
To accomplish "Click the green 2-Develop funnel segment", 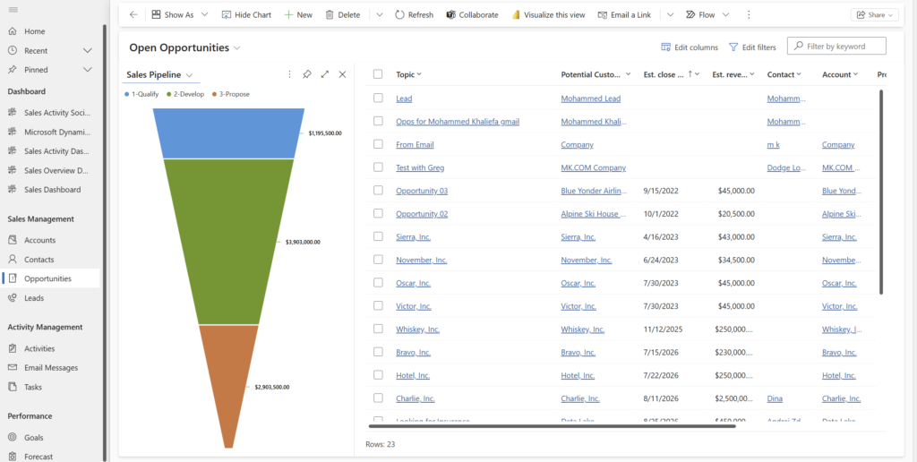I will 228,242.
